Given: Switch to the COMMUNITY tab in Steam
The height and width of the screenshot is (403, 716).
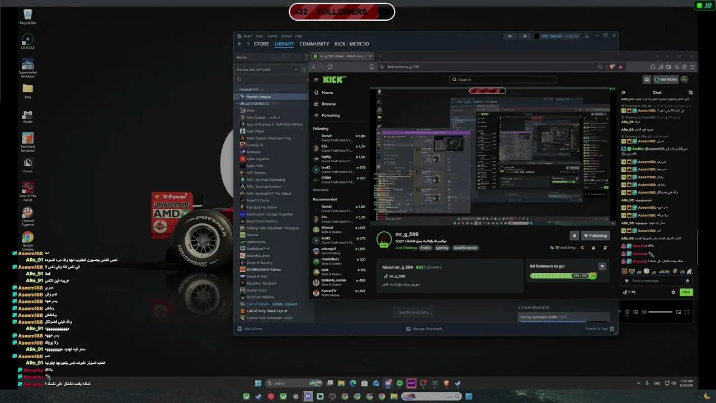Looking at the screenshot, I should 314,44.
